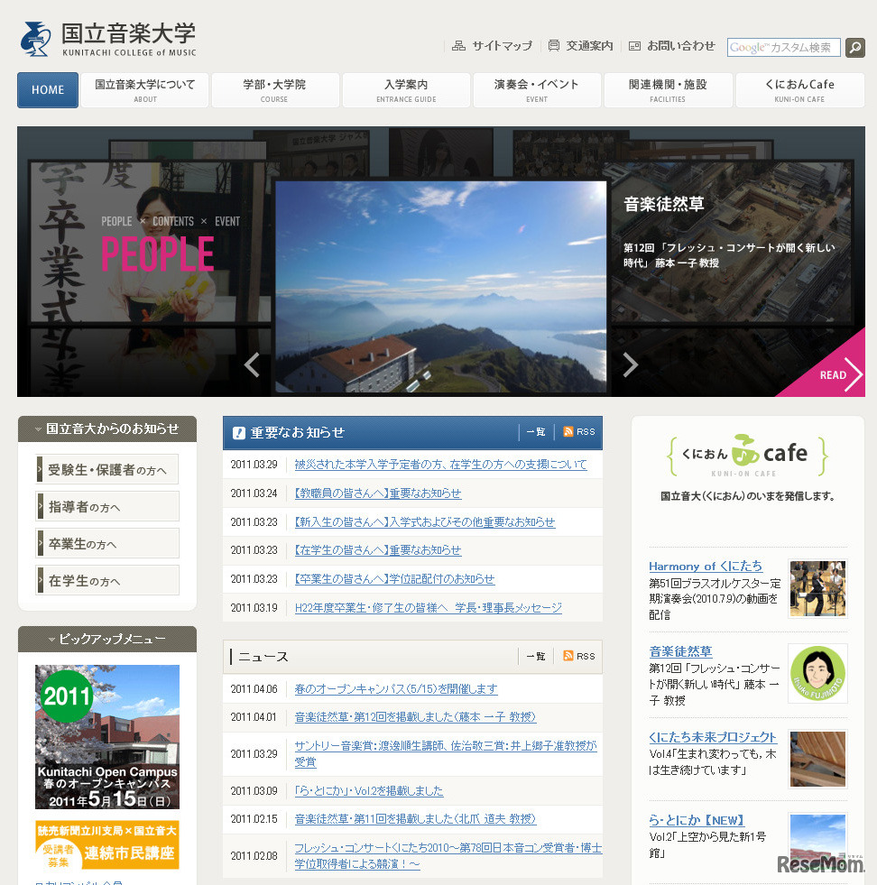Advance the carousel with right arrow
Image resolution: width=877 pixels, height=885 pixels.
click(629, 365)
